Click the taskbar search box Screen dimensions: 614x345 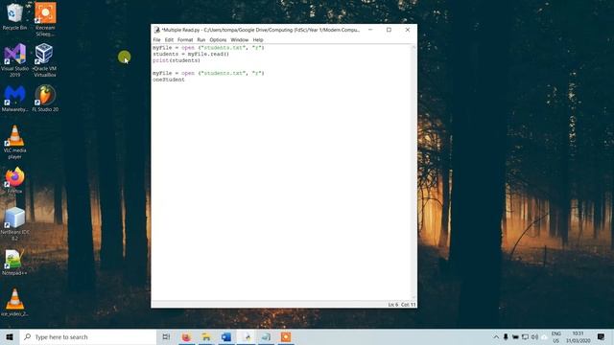pyautogui.click(x=88, y=336)
